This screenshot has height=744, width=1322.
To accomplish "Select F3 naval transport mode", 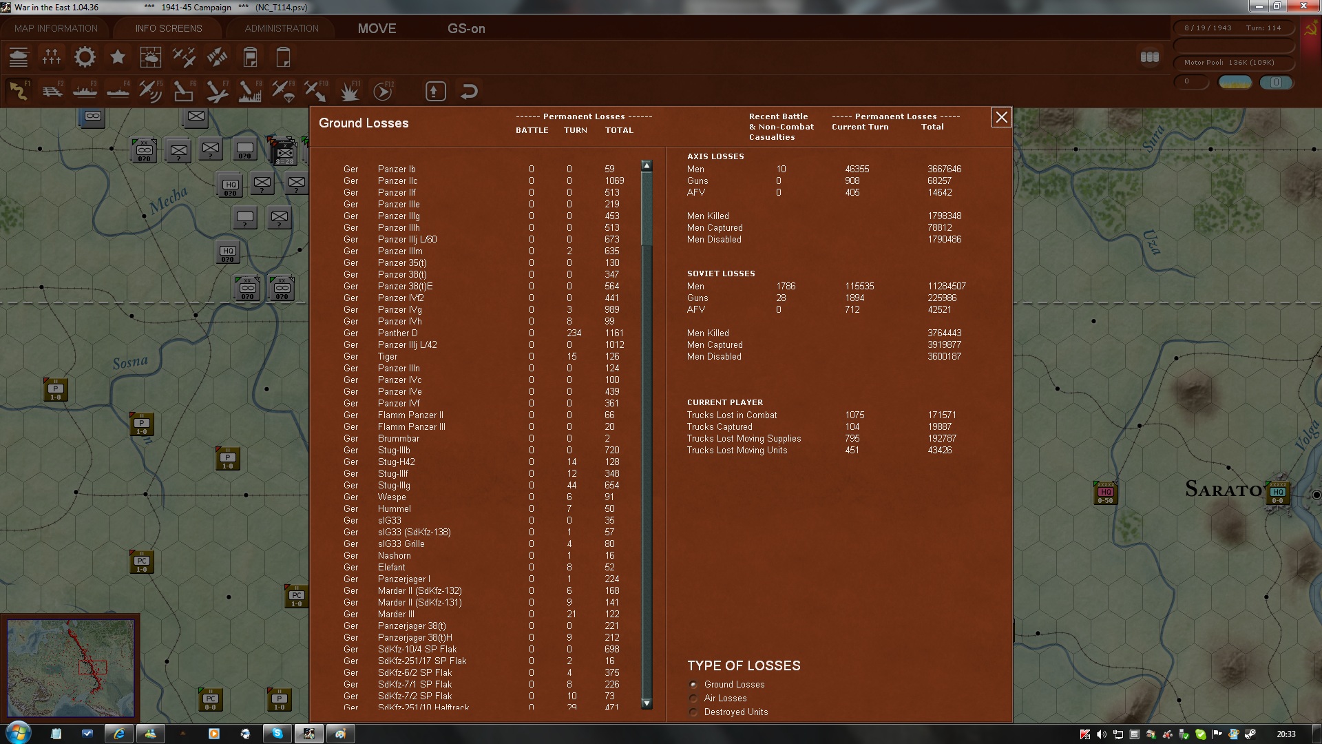I will point(85,91).
